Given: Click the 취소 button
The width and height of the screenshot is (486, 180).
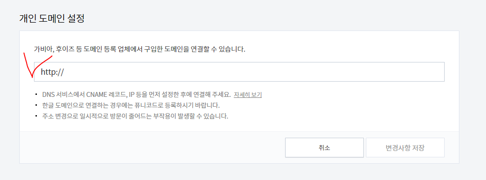Looking at the screenshot, I should pyautogui.click(x=324, y=148).
